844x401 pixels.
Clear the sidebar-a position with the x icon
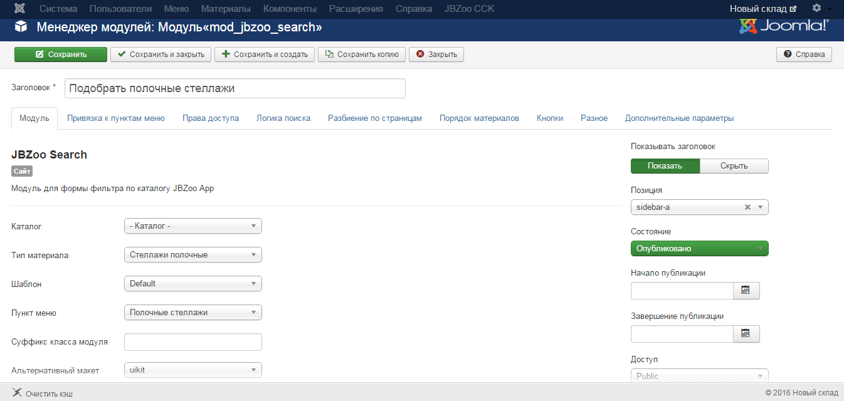747,207
